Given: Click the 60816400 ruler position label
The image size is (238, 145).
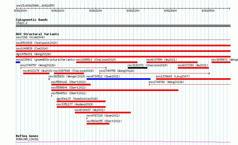Looking at the screenshot, I should click(x=170, y=11).
